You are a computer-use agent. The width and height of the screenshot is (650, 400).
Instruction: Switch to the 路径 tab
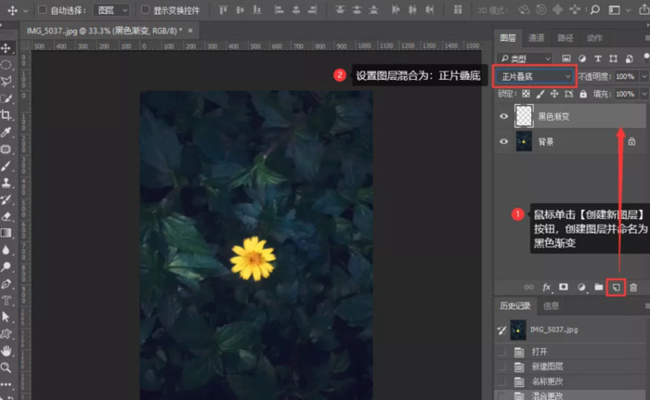point(565,38)
